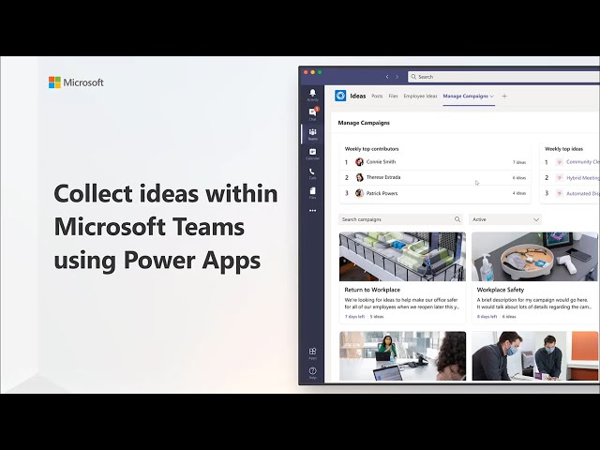The width and height of the screenshot is (600, 450).
Task: Open campaign image with two masked men
Action: pos(534,356)
